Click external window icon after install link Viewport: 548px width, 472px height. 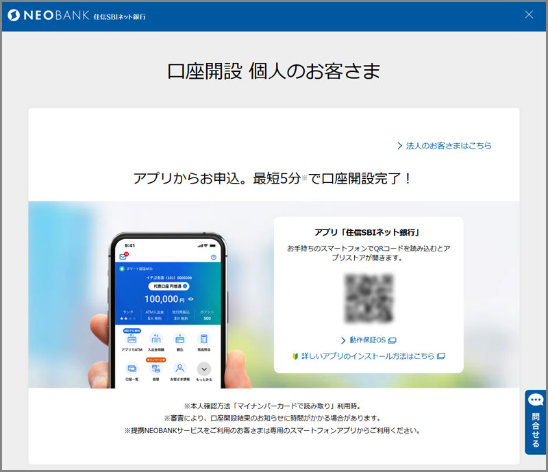441,356
